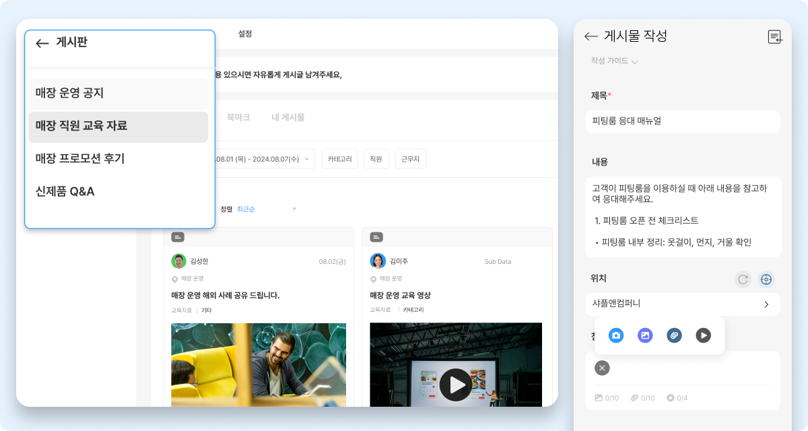
Task: Open post titled 매장 운영 교육 영상
Action: (400, 295)
